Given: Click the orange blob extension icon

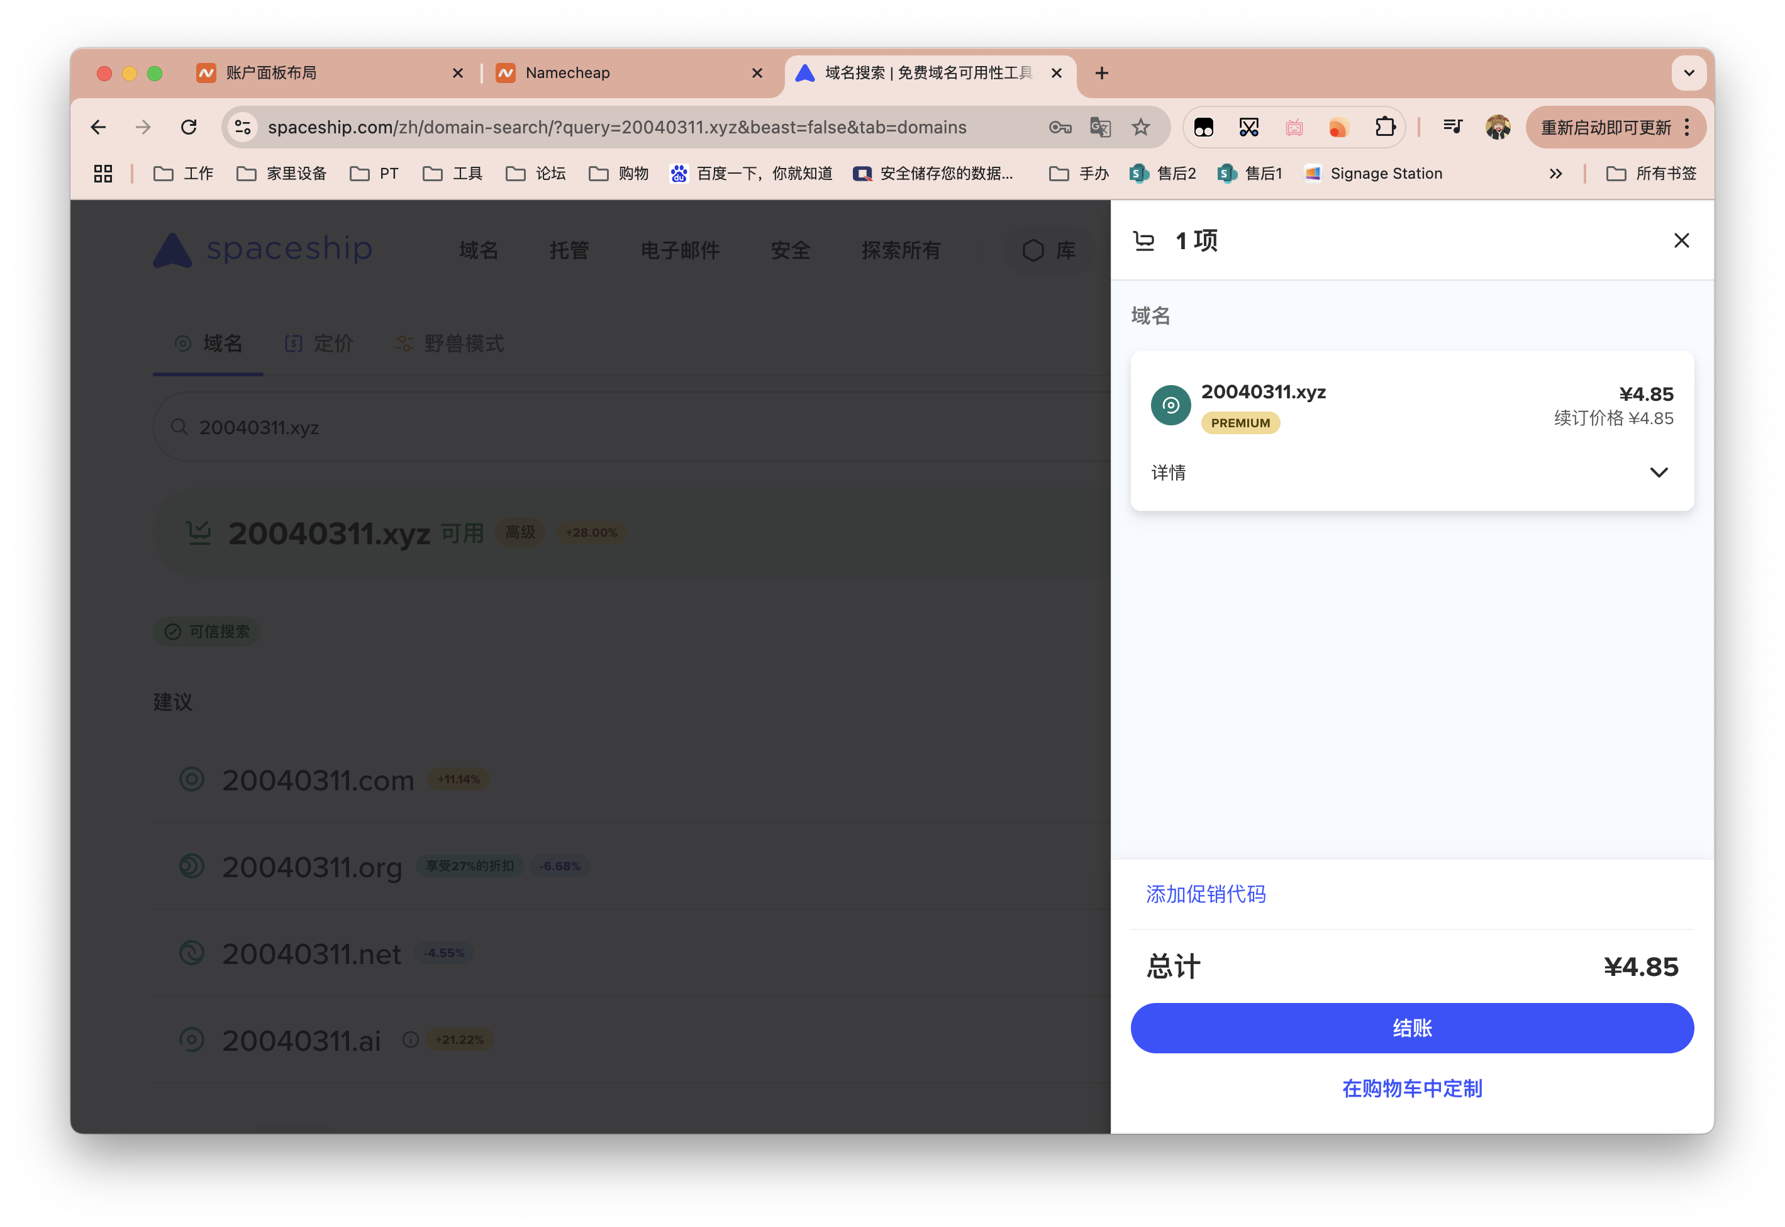Looking at the screenshot, I should [x=1338, y=127].
